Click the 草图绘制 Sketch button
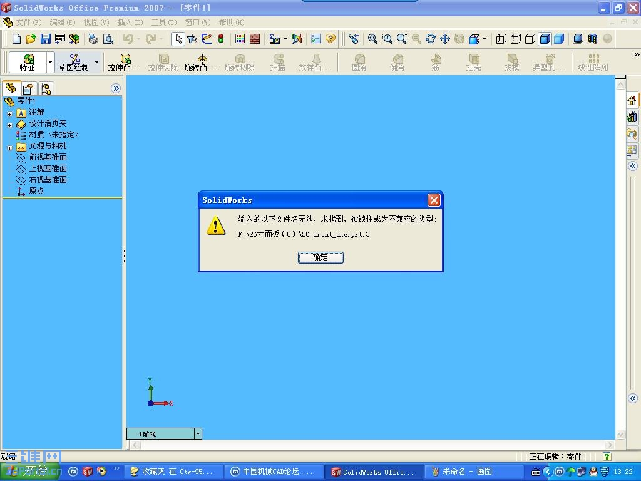641x481 pixels. click(74, 62)
